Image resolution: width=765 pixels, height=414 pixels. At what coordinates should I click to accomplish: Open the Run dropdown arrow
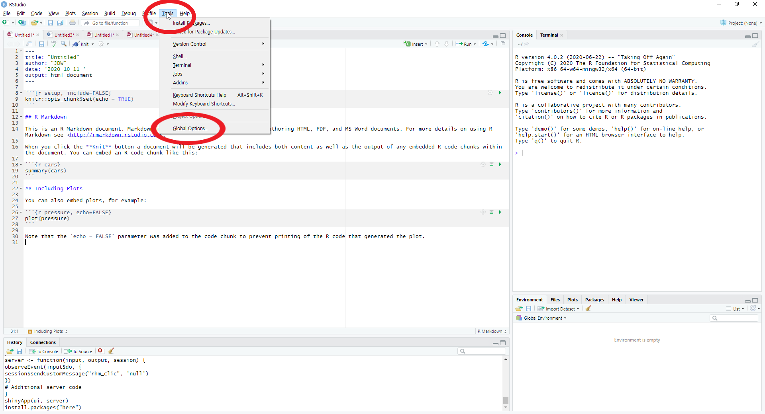click(x=475, y=44)
